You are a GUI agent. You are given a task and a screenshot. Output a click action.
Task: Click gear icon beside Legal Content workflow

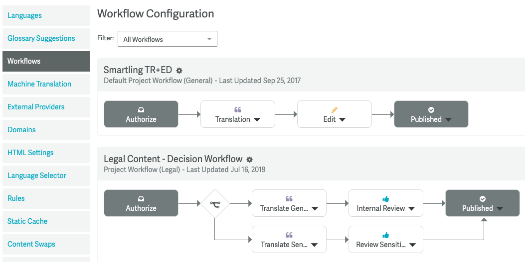(x=250, y=160)
